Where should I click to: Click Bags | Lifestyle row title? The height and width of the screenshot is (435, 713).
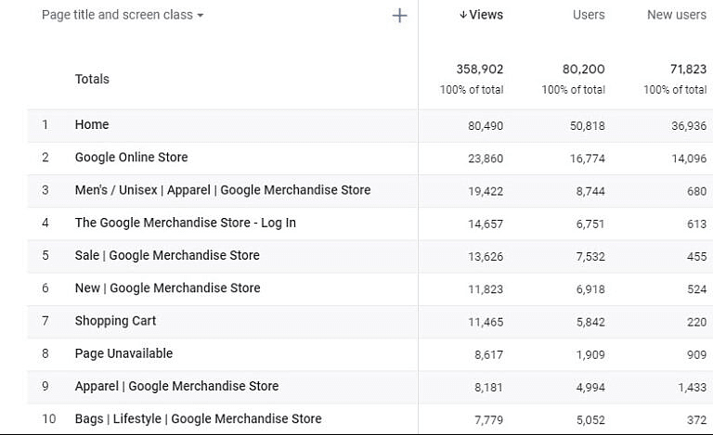coord(198,419)
